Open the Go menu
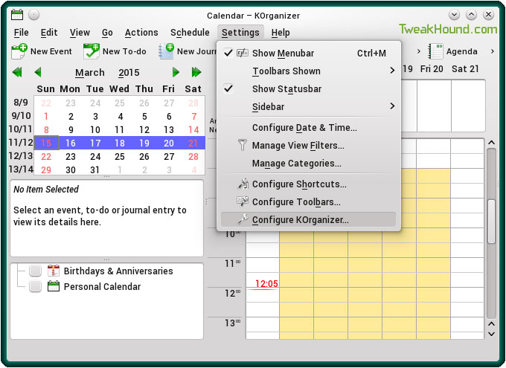Screen dimensions: 506x368 click(107, 33)
